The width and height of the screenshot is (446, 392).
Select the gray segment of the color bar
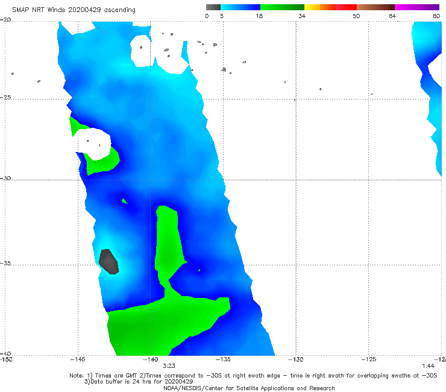[213, 7]
